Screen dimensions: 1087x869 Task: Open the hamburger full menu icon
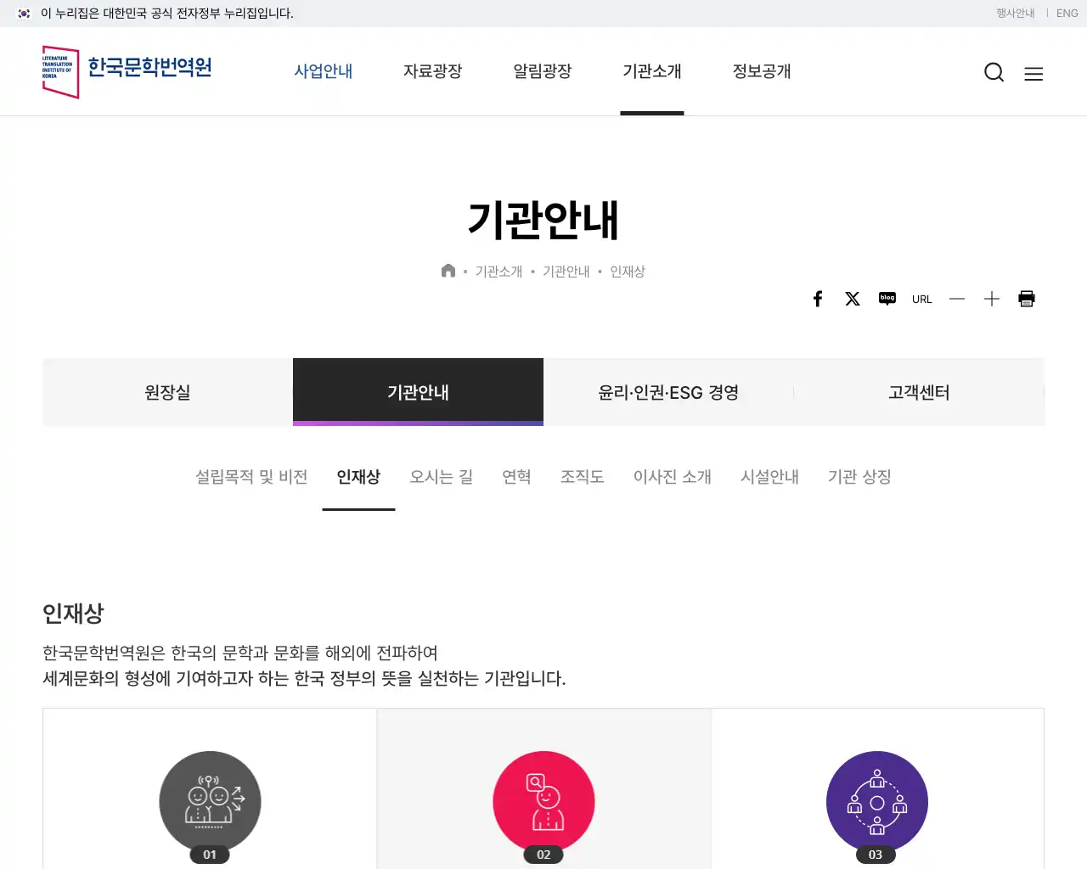click(1033, 74)
